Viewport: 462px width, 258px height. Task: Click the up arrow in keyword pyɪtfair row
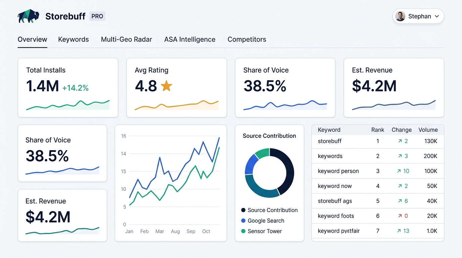click(x=399, y=231)
